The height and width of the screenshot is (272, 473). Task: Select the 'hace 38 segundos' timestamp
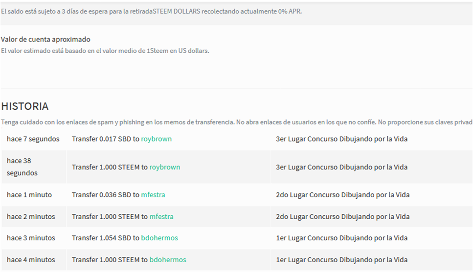[x=22, y=167]
